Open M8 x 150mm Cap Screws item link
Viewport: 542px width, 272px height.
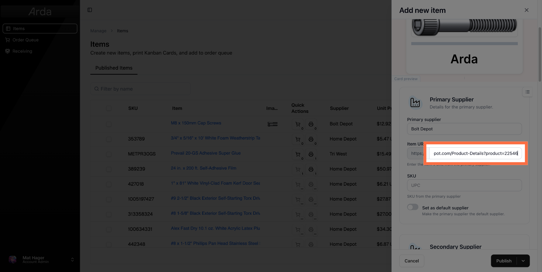coord(196,123)
